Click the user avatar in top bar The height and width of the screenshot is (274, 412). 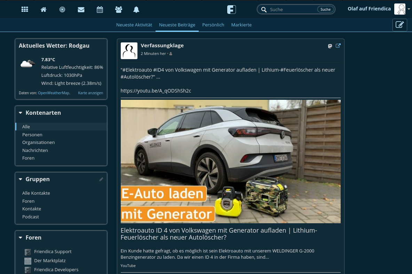(400, 9)
